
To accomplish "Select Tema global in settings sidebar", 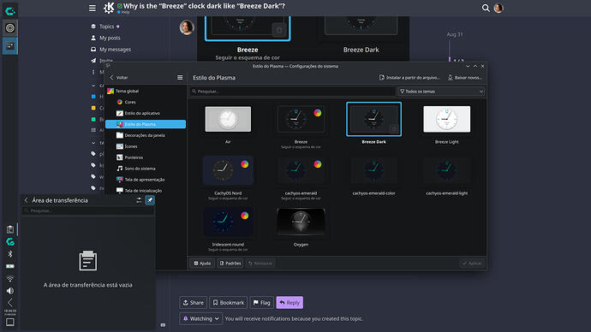I will [x=146, y=91].
